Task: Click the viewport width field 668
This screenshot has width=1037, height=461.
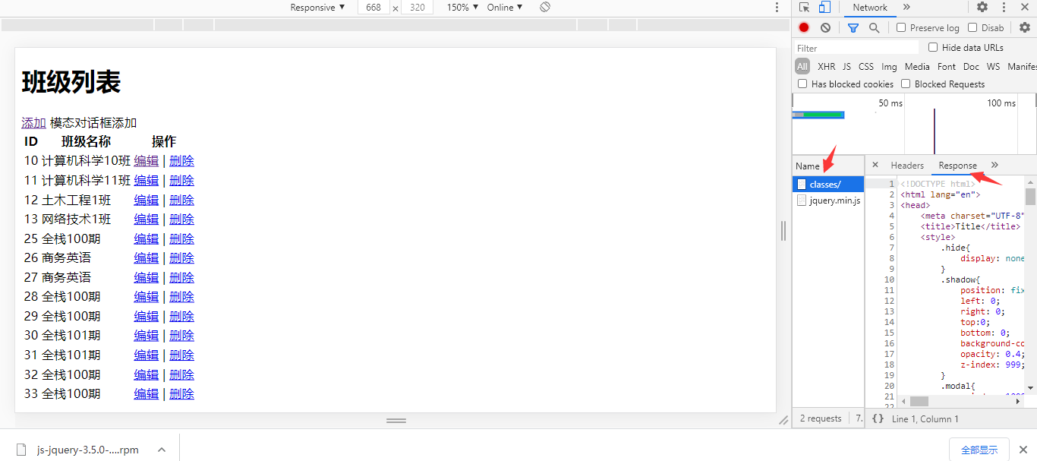Action: (x=374, y=8)
